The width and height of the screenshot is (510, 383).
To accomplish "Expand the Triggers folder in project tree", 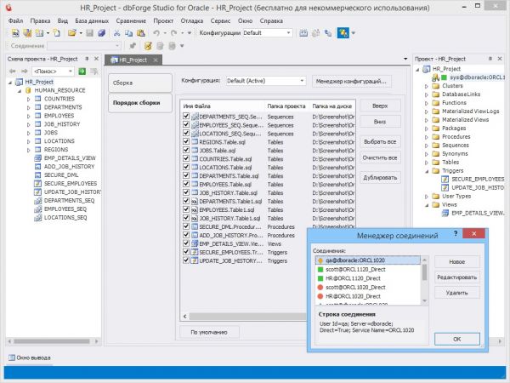I will (426, 170).
